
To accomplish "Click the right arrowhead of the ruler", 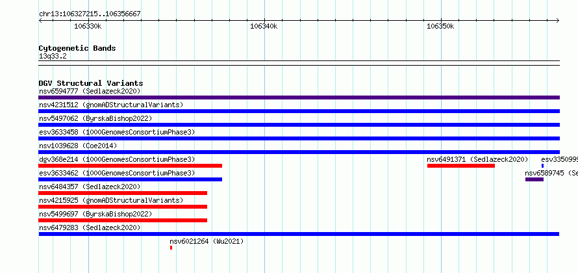I will [x=558, y=21].
